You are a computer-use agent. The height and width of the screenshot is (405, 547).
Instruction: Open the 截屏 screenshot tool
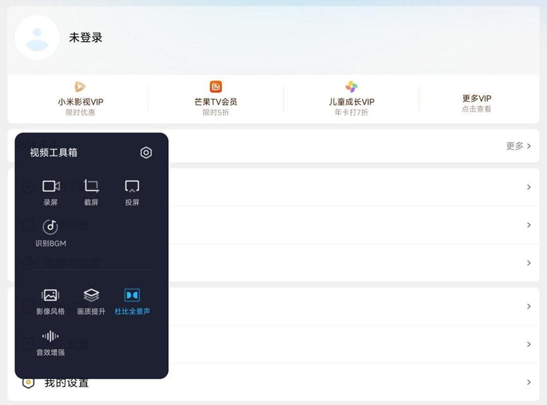click(x=91, y=191)
